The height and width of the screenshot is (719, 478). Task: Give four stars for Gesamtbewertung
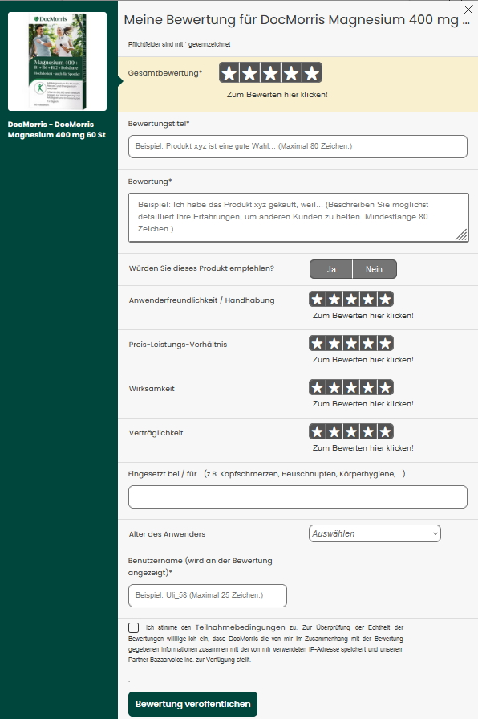coord(291,73)
